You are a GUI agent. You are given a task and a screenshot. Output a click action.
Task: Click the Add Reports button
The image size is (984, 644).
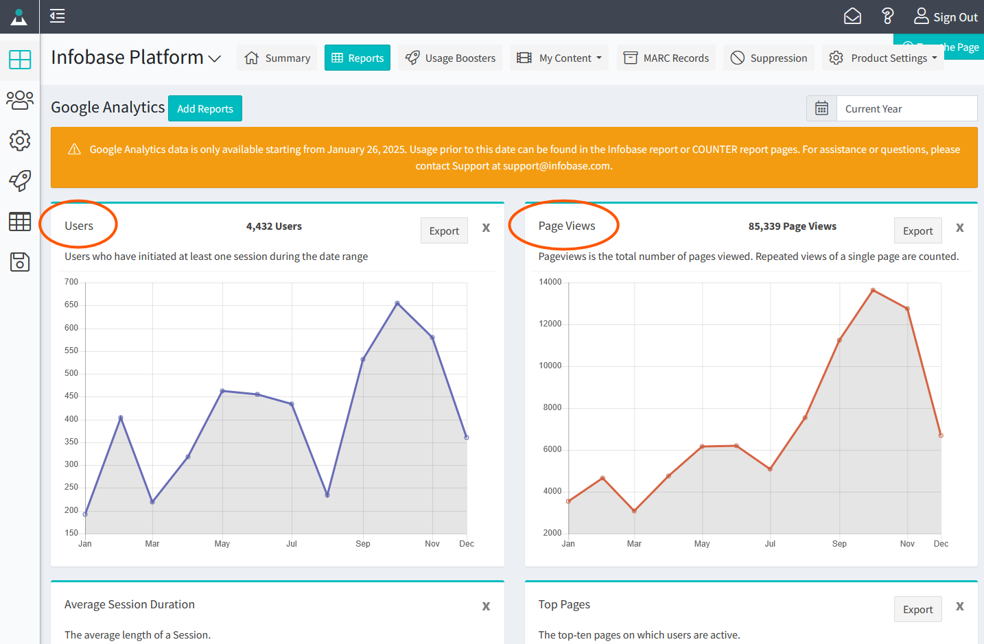(x=204, y=108)
